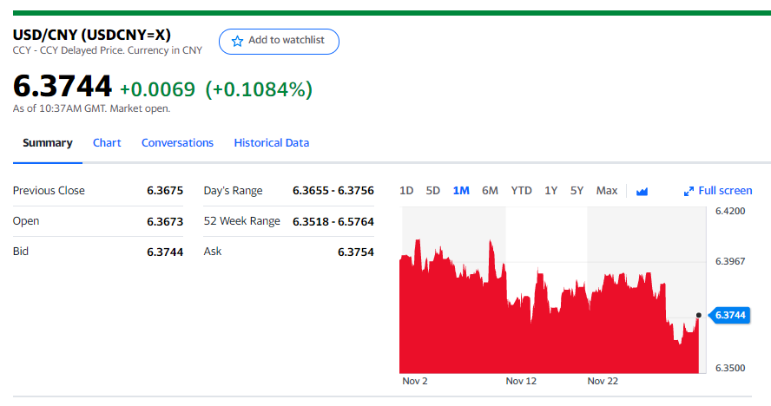Click the blue 6.3744 current price marker
Viewport: 771px width, 406px height.
point(734,315)
